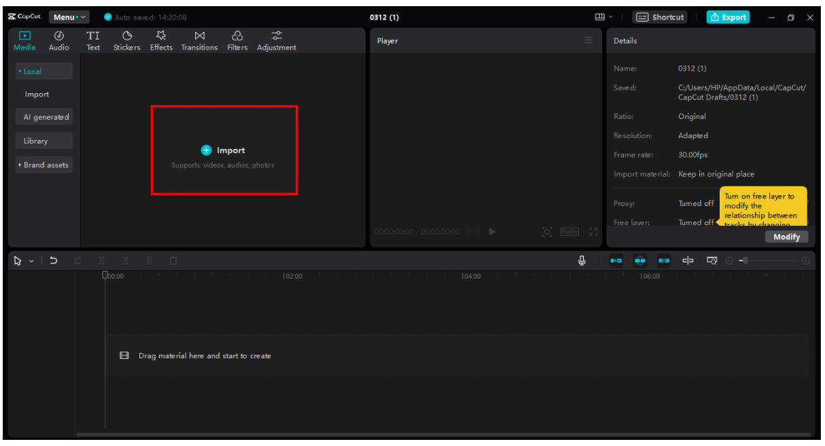Expand the Brand assets section
The height and width of the screenshot is (446, 825).
click(43, 165)
